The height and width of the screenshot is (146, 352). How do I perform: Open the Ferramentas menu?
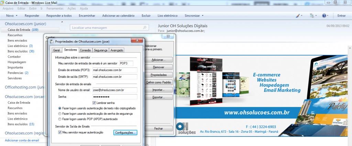(x=55, y=8)
